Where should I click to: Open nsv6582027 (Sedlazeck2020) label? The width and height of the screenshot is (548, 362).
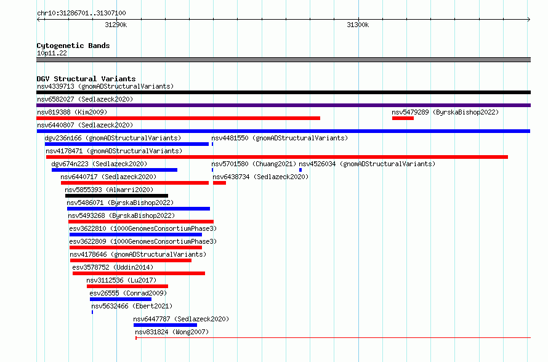(x=85, y=99)
